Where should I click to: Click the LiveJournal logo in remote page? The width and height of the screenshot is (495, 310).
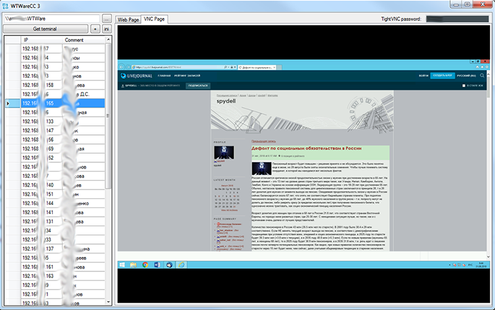(137, 76)
